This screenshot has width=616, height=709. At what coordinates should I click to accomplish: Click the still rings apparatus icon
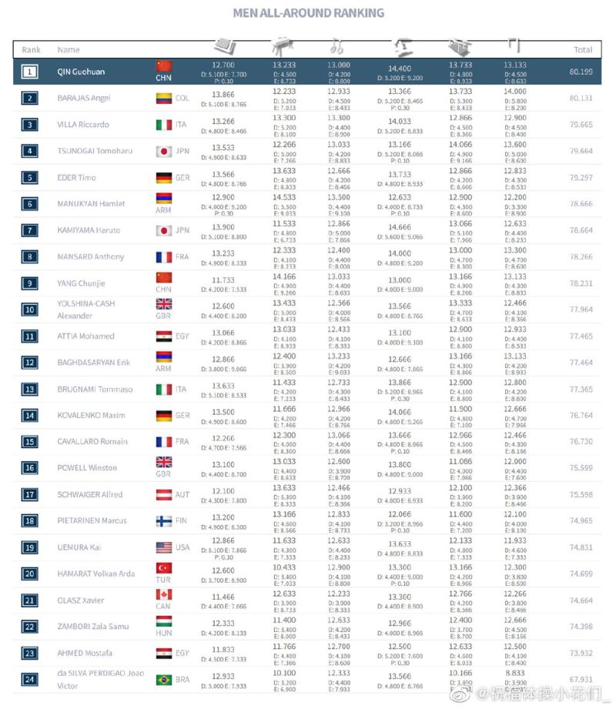point(337,45)
